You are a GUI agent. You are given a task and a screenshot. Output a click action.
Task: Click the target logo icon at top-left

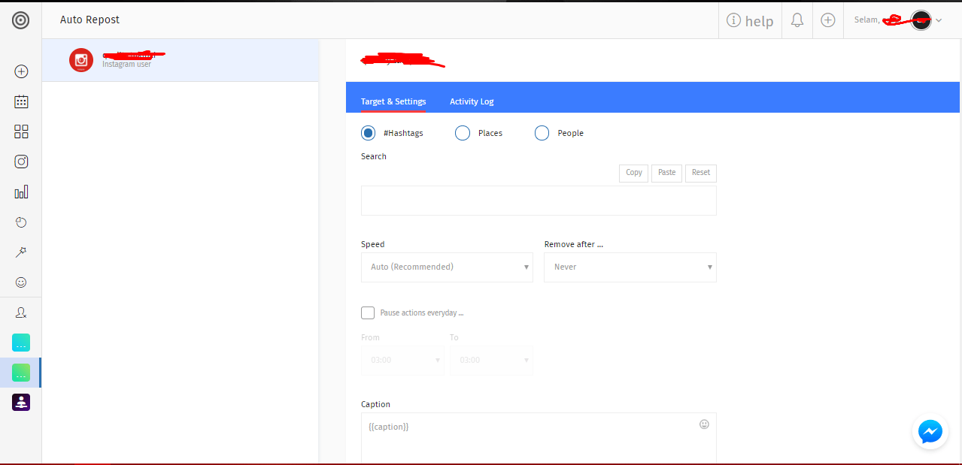(21, 20)
